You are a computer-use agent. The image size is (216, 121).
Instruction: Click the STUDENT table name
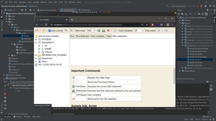click(x=47, y=39)
